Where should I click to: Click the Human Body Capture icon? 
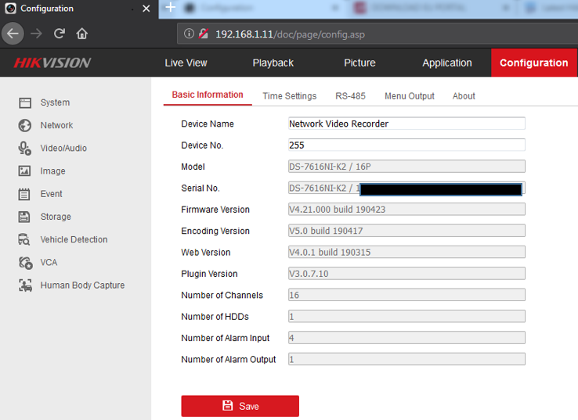click(25, 285)
